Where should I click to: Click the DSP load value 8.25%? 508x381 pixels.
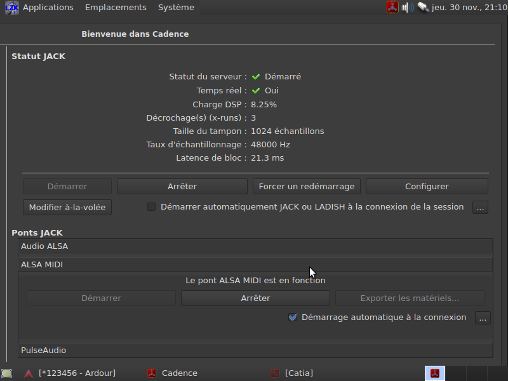(264, 105)
